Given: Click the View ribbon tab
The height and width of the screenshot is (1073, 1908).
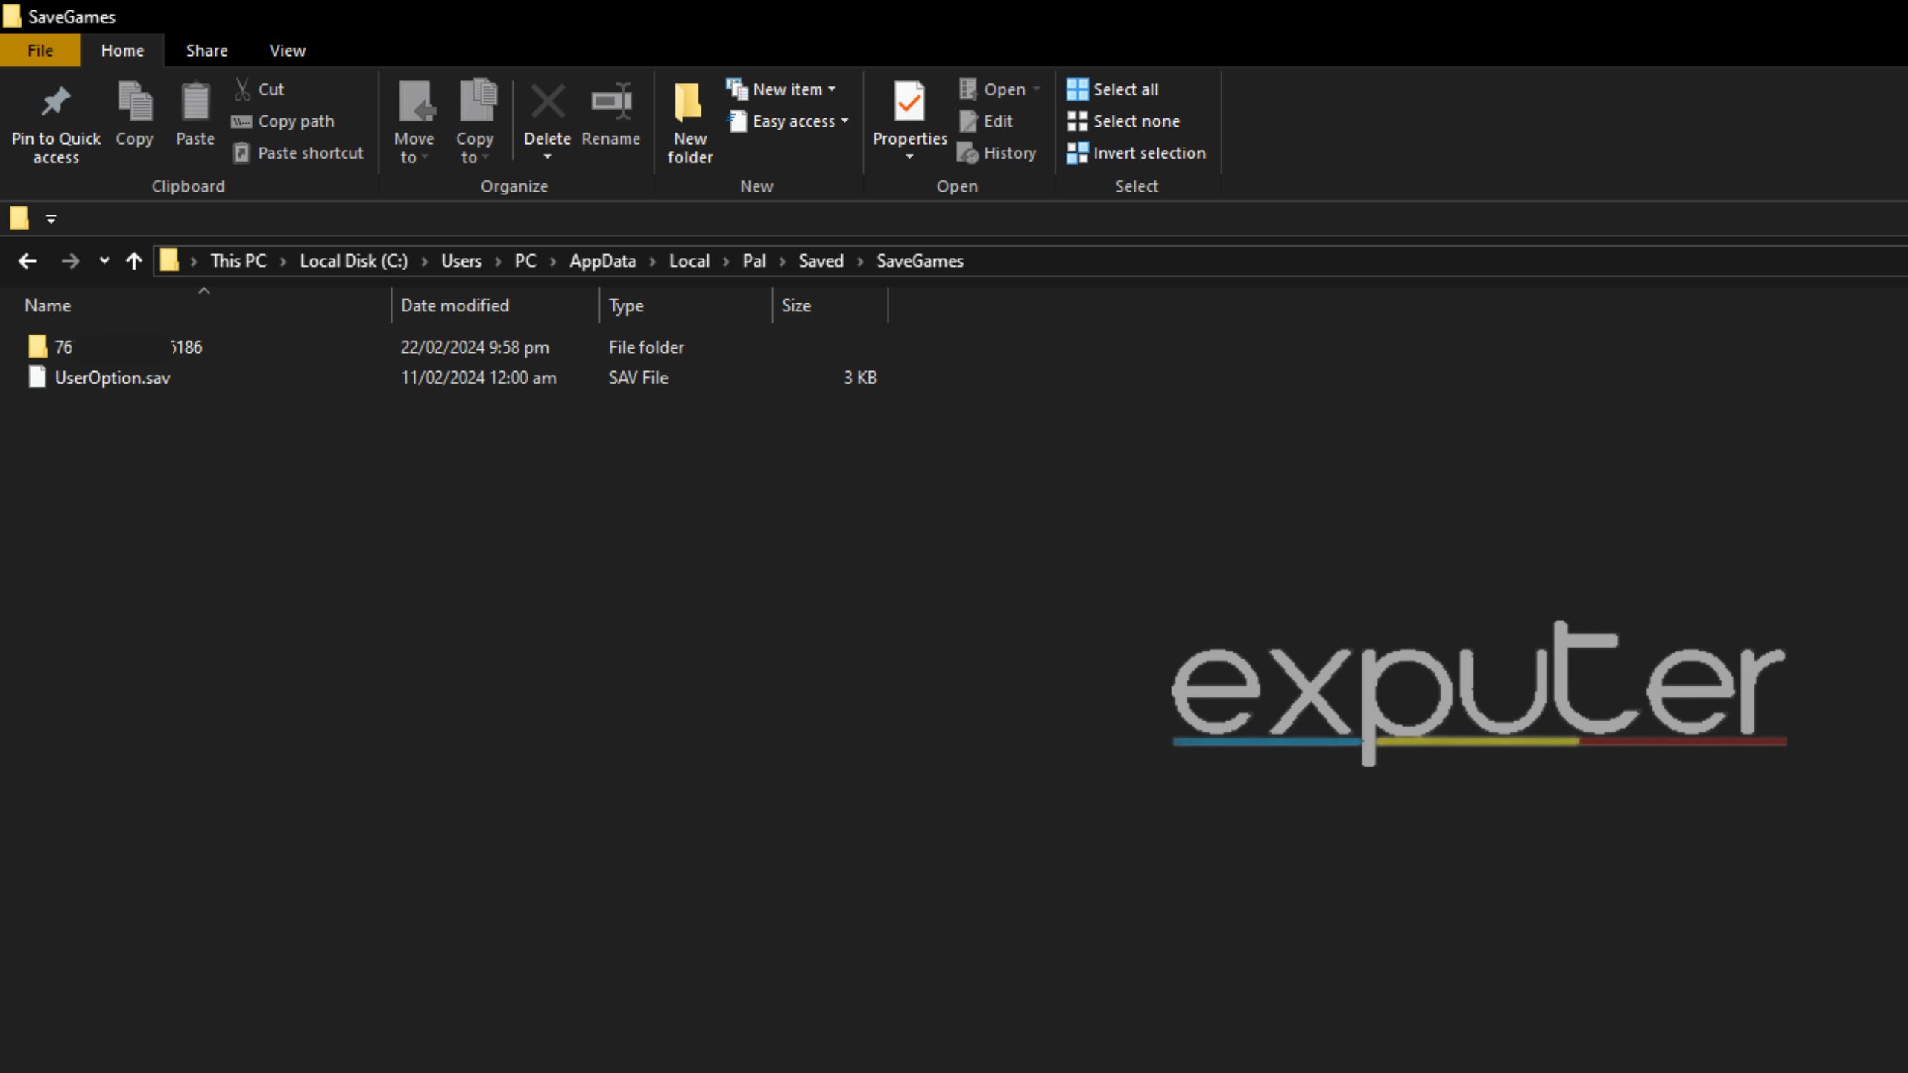Looking at the screenshot, I should [285, 50].
